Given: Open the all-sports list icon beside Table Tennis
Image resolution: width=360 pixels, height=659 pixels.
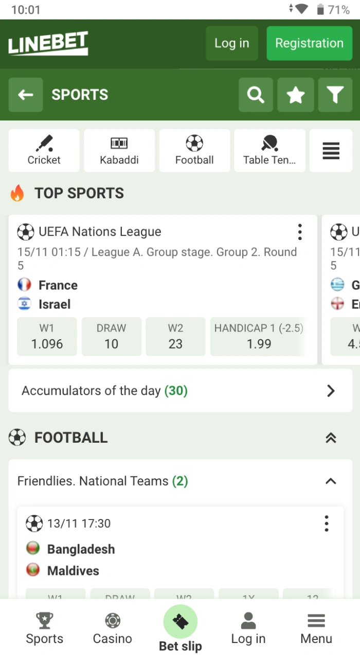Looking at the screenshot, I should [x=331, y=150].
